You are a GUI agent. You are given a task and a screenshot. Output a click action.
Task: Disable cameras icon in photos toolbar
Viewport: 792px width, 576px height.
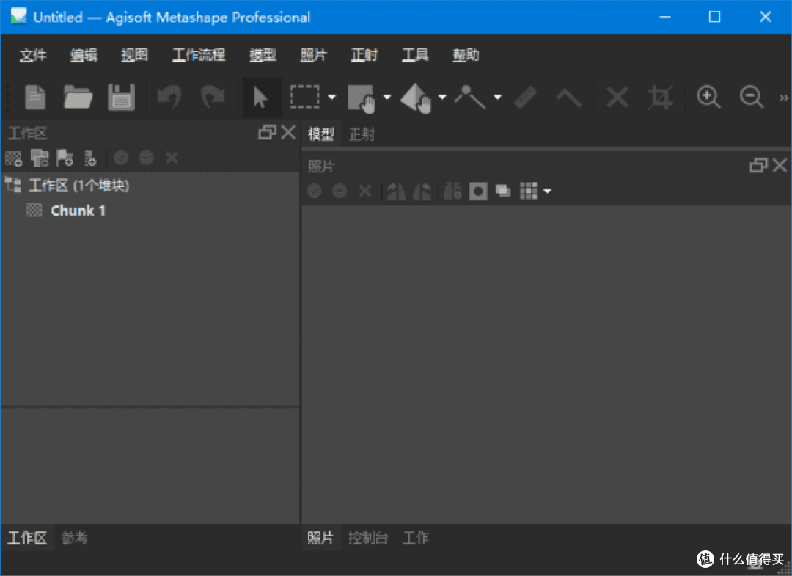pos(340,191)
